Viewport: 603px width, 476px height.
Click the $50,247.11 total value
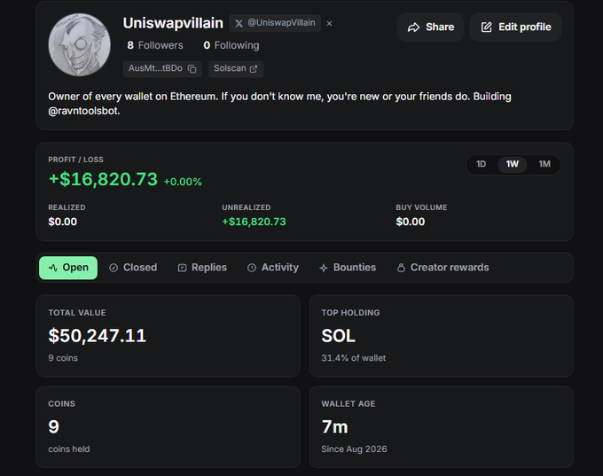click(98, 336)
